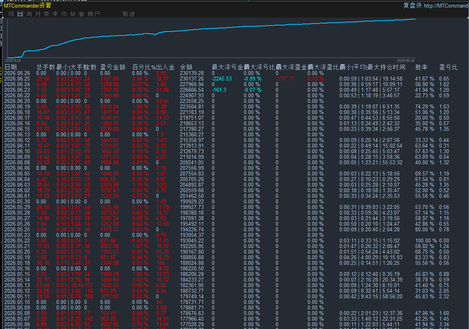This screenshot has height=329, width=469.
Task: Open the 币 currency tab
Action: [64, 14]
